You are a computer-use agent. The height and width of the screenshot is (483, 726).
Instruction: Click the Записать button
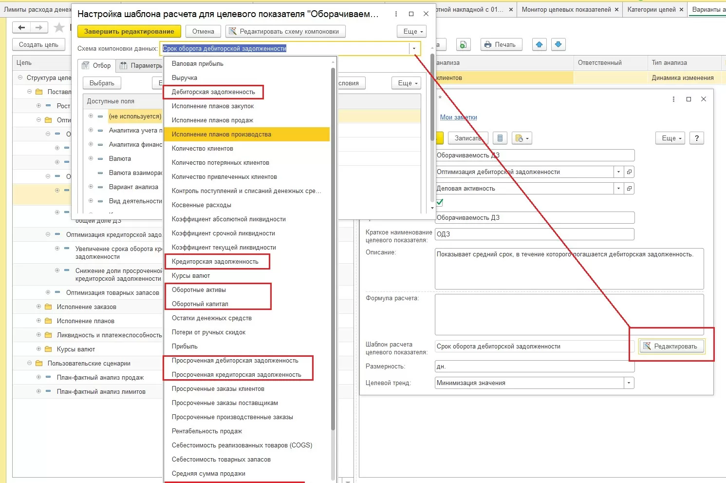click(468, 138)
